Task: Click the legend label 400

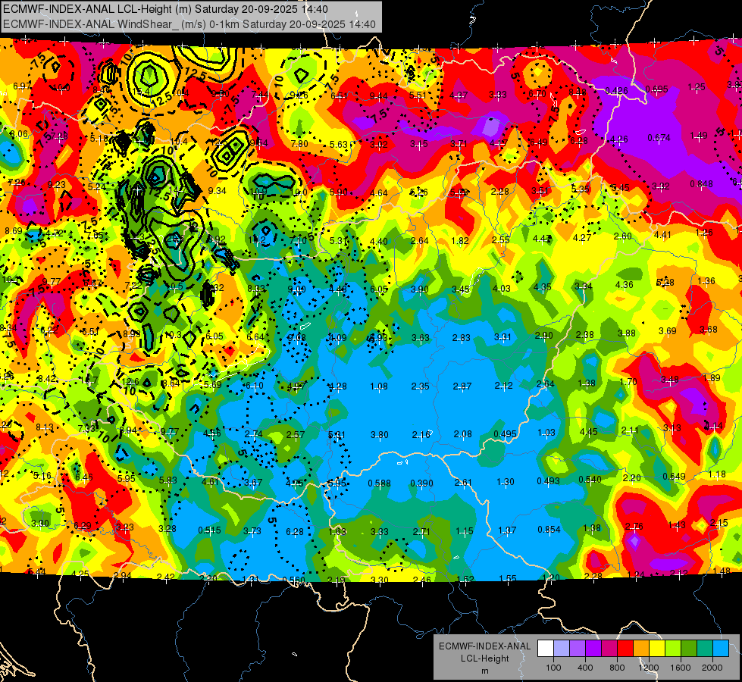Action: (x=585, y=668)
